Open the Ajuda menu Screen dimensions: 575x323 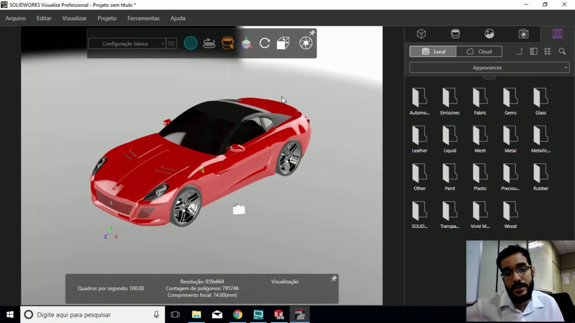click(178, 18)
